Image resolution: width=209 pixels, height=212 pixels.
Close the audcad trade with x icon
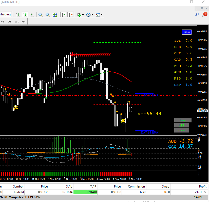pos(205,192)
